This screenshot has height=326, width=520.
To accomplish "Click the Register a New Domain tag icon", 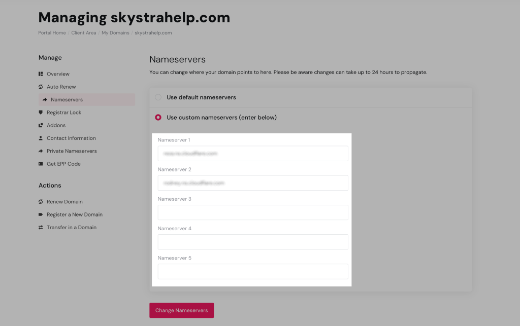I will (x=41, y=214).
